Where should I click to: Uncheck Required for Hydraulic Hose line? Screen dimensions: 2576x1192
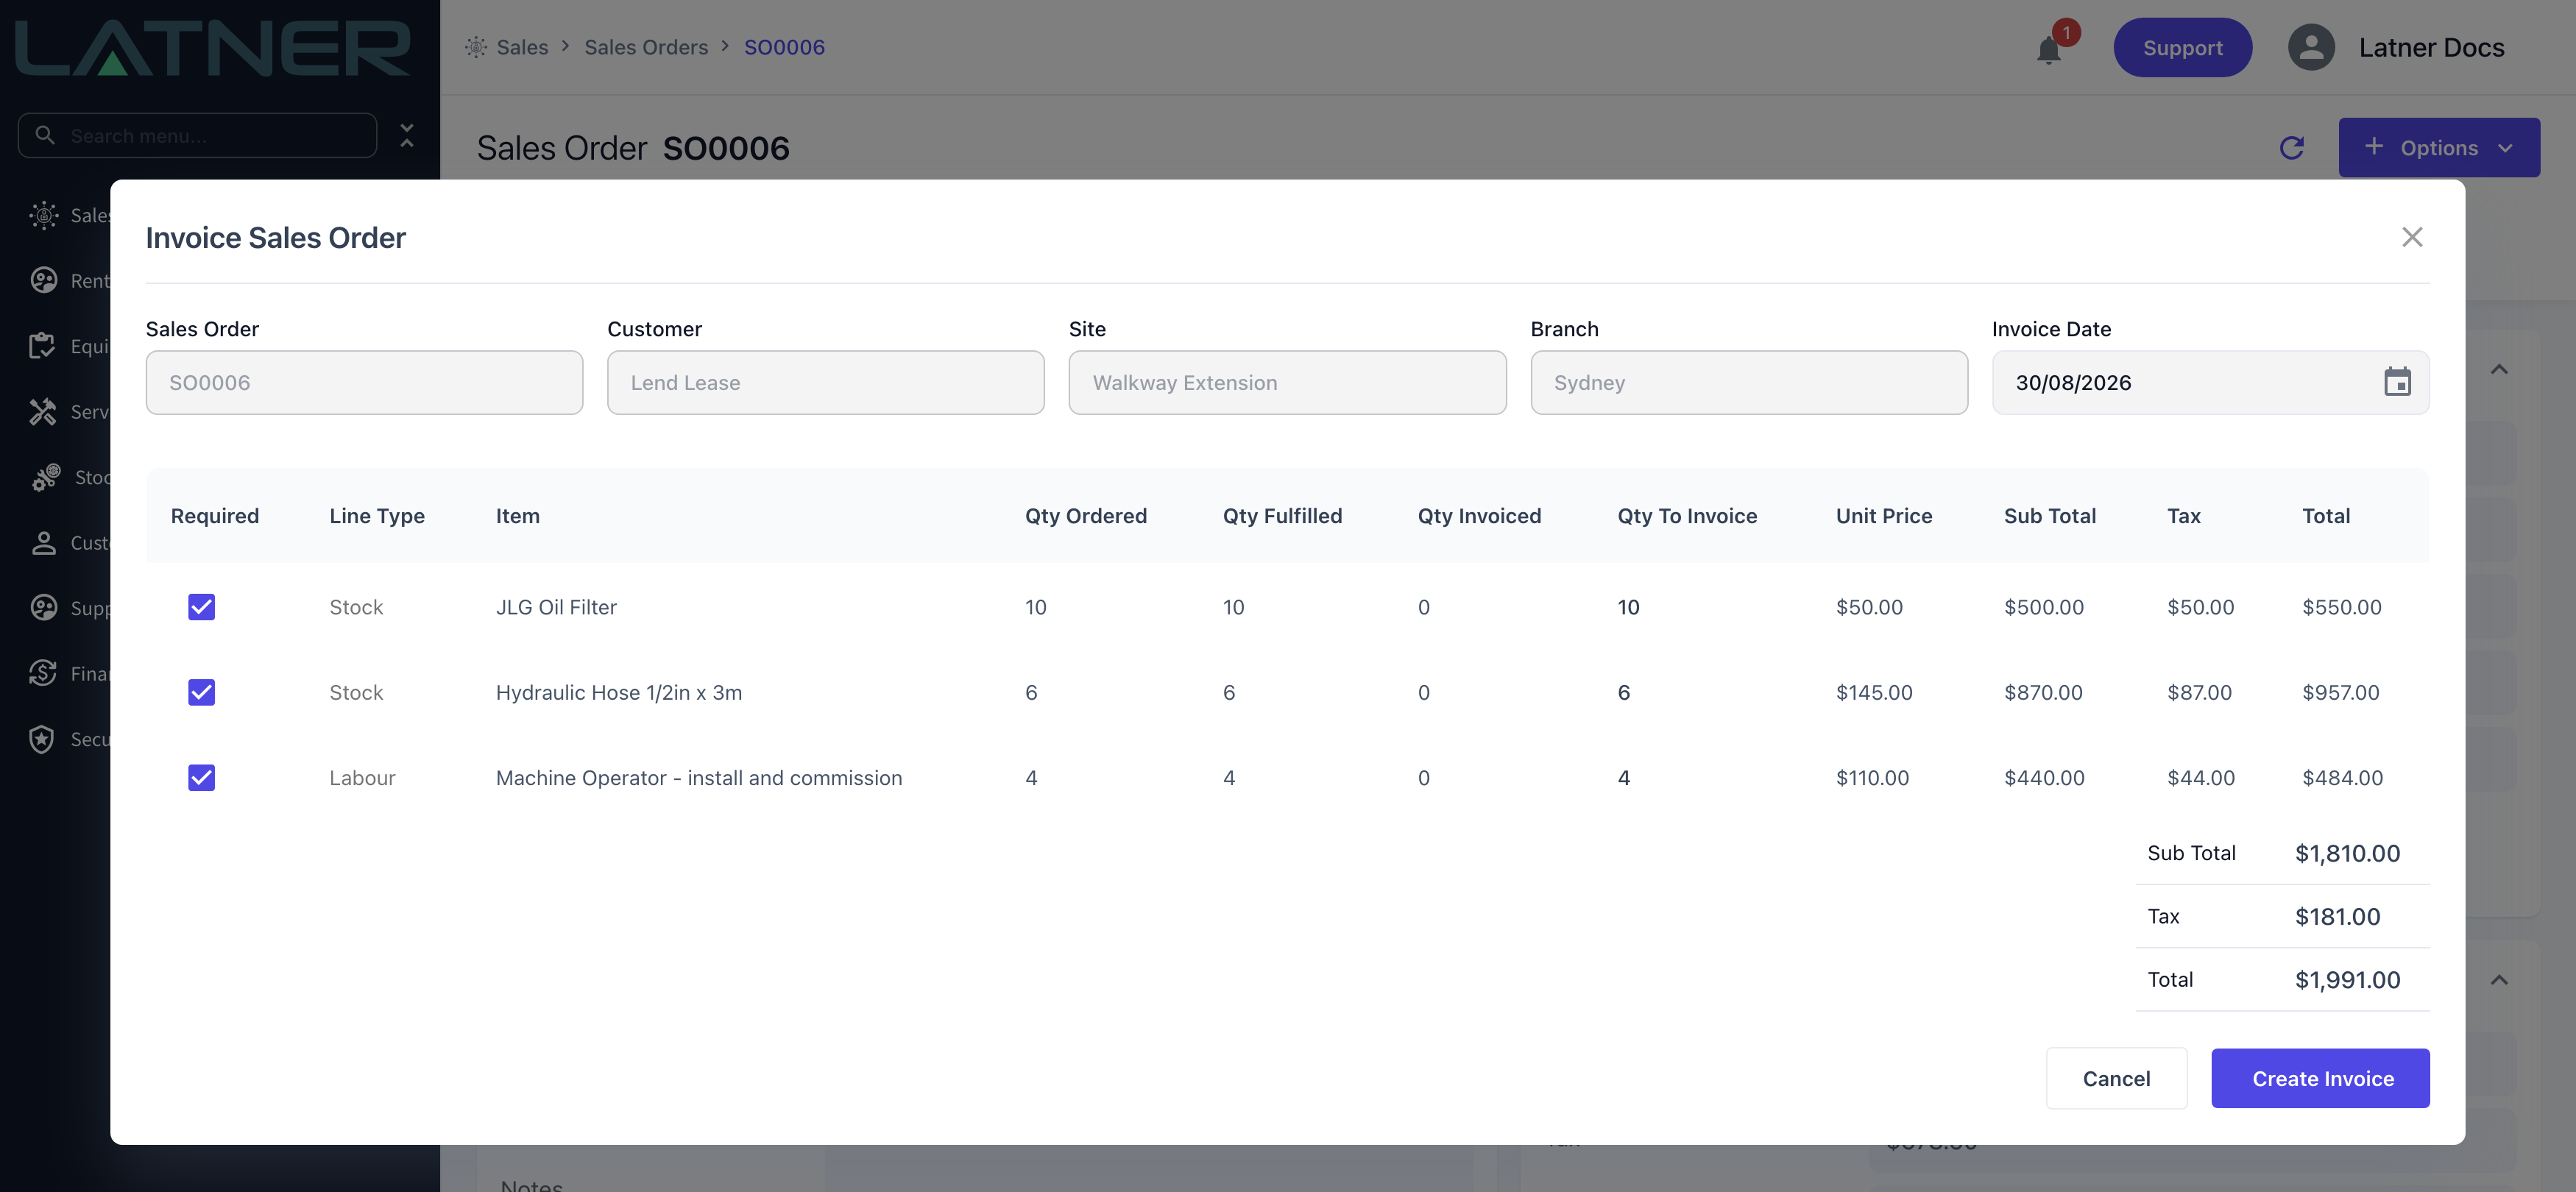click(x=201, y=692)
